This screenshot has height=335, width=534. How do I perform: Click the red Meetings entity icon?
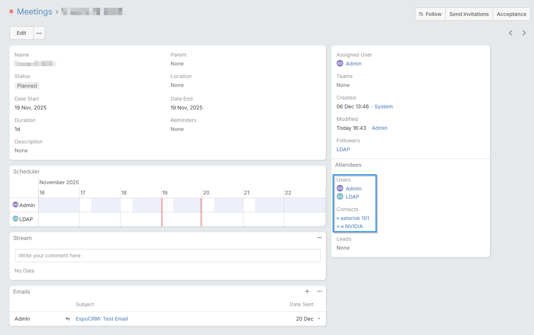11,12
